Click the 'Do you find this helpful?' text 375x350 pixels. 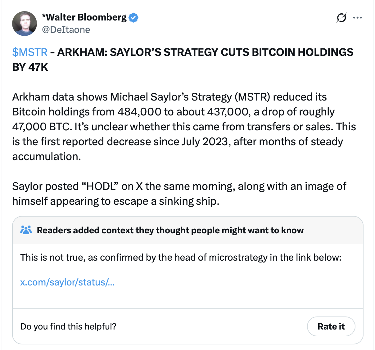coord(68,326)
